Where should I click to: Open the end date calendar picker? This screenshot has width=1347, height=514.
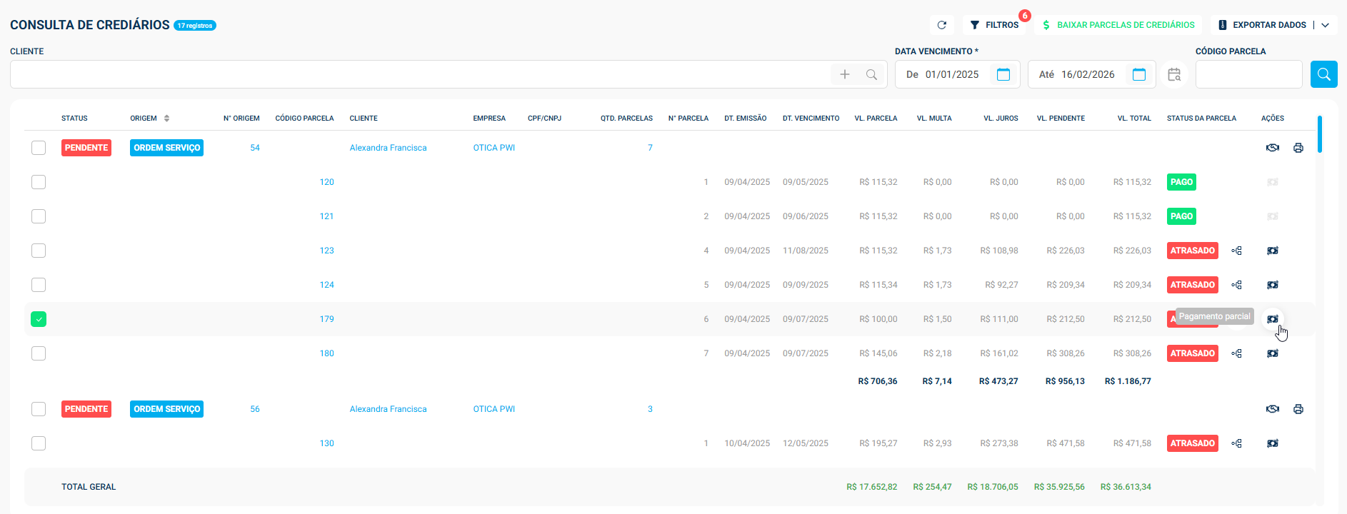click(x=1138, y=74)
